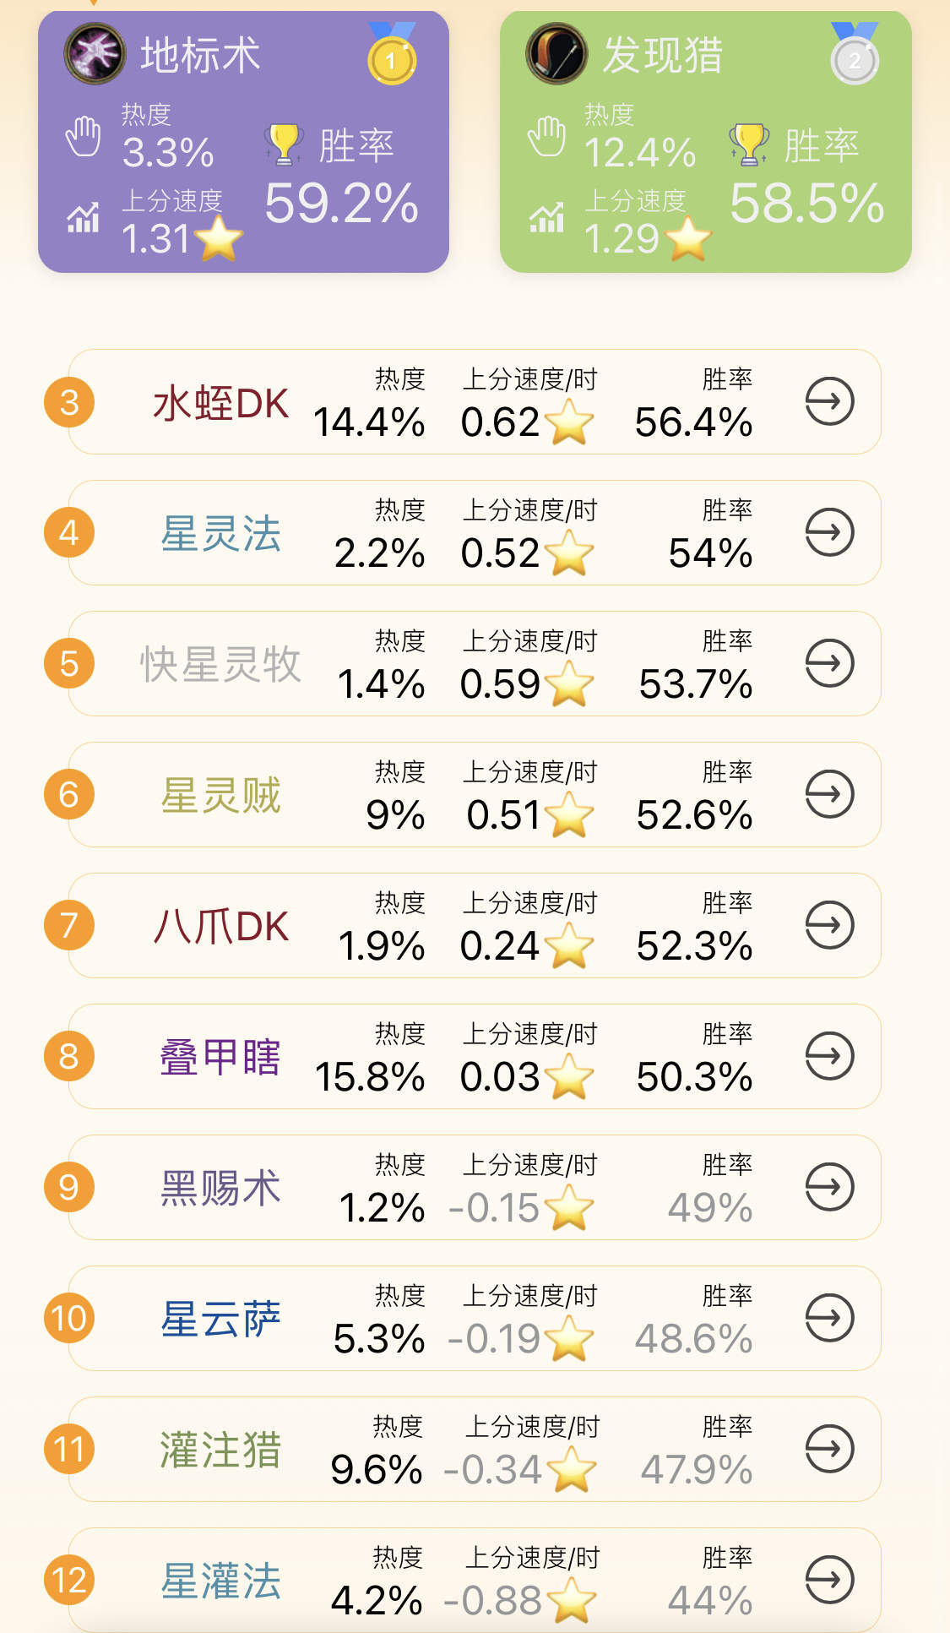Click arrow icon on 星灵法 row
This screenshot has width=950, height=1633.
[x=829, y=532]
